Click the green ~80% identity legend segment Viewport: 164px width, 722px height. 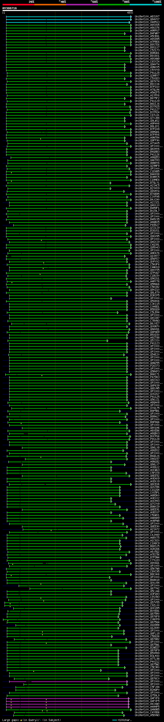tap(114, 5)
